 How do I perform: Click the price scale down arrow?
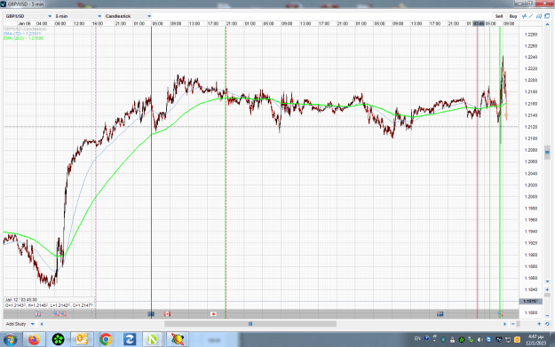547,281
